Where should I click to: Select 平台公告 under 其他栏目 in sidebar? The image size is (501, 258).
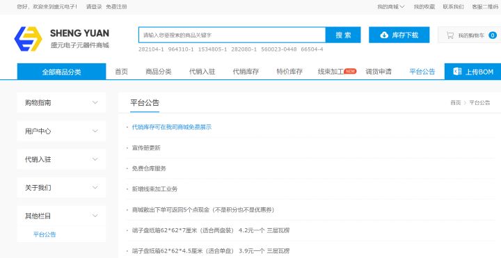pyautogui.click(x=45, y=234)
